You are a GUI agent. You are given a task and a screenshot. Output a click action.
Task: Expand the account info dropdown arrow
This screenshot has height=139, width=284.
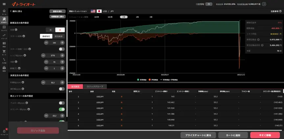264,4
